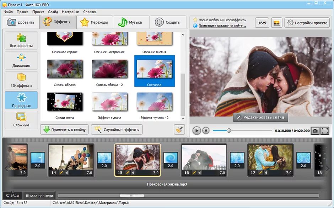The height and width of the screenshot is (208, 334).
Task: Choose the Эффект тумана effect thumbnail
Action: (x=109, y=102)
